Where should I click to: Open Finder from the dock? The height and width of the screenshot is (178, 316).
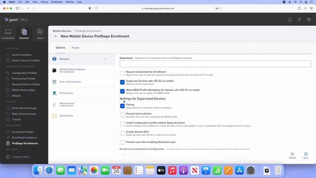[x=38, y=171]
